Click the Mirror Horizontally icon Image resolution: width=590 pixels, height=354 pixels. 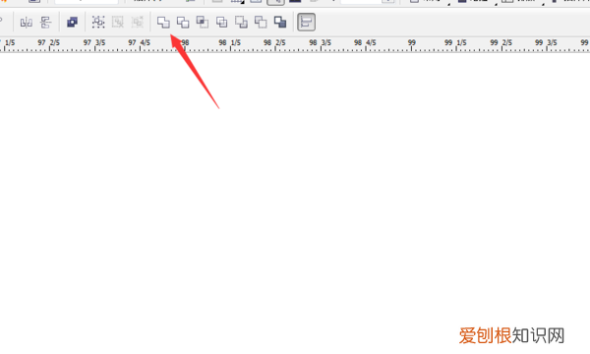(26, 23)
